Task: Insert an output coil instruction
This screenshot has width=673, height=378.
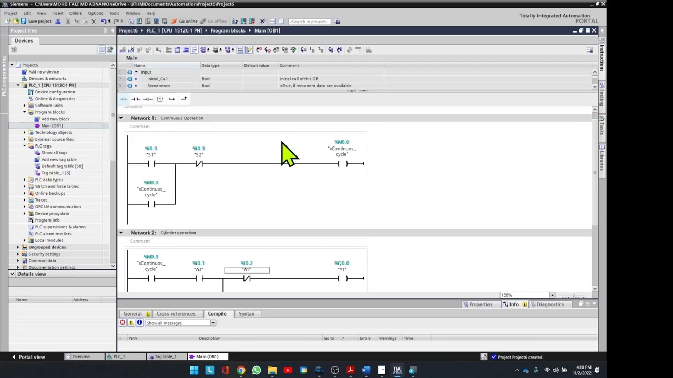Action: (148, 99)
